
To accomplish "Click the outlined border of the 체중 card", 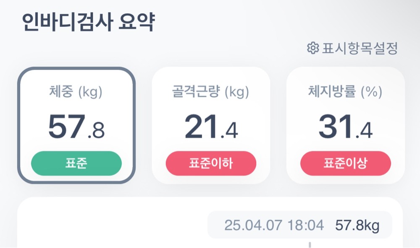I will (x=18, y=126).
